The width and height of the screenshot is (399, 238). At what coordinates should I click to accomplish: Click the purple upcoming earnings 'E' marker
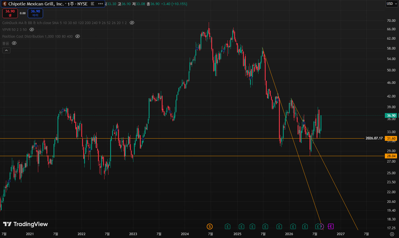pyautogui.click(x=330, y=226)
